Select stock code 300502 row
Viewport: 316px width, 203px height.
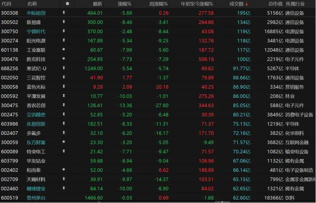pos(10,22)
